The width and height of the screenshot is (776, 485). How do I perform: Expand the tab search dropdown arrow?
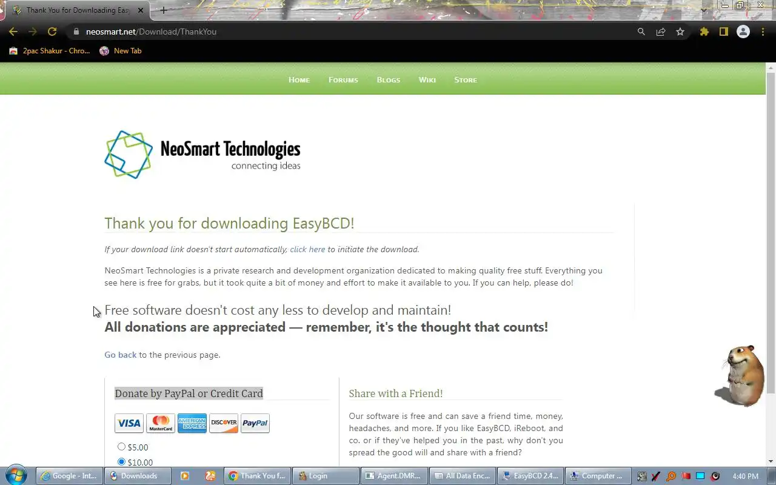click(704, 10)
